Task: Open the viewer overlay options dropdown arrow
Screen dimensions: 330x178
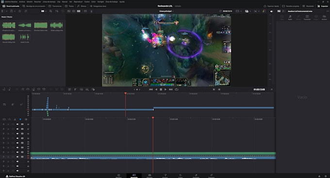Action: [250, 11]
